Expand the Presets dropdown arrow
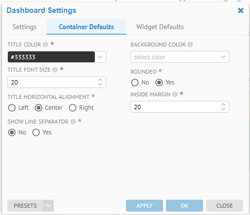 click(48, 206)
